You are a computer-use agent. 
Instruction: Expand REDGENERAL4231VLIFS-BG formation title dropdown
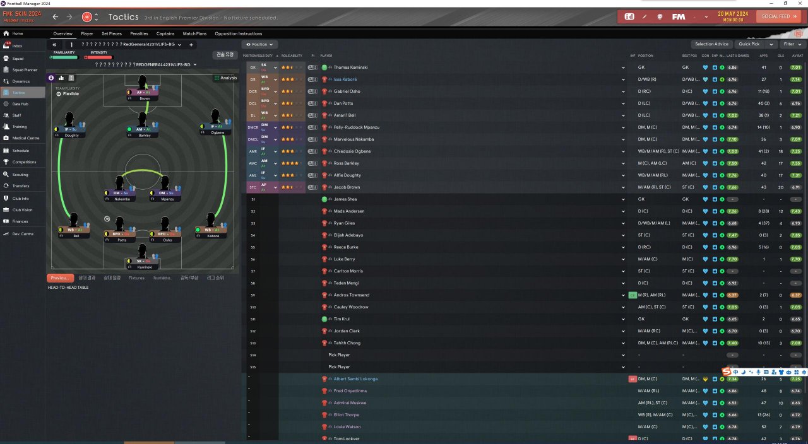tap(195, 64)
